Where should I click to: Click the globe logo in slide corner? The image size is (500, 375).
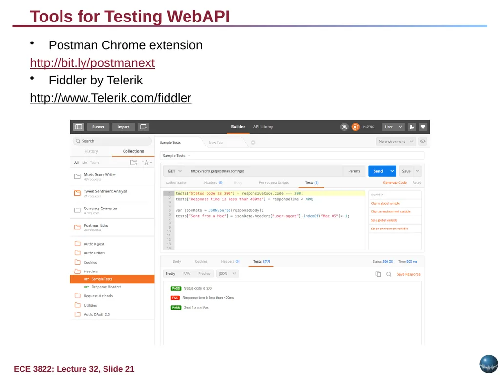489,364
